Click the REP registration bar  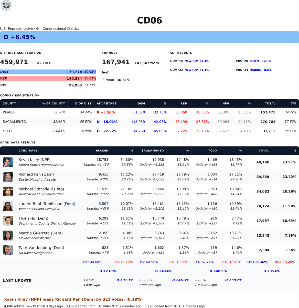click(x=48, y=79)
